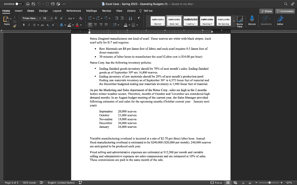Open the Zotero tab
Image resolution: width=297 pixels, height=185 pixels.
[x=131, y=11]
